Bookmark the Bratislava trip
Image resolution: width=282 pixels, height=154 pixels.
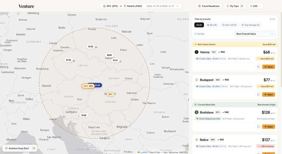tap(258, 127)
